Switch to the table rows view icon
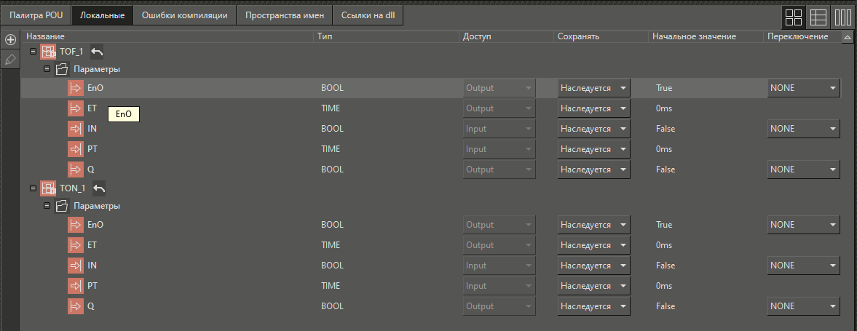Viewport: 857px width, 331px height. [818, 17]
